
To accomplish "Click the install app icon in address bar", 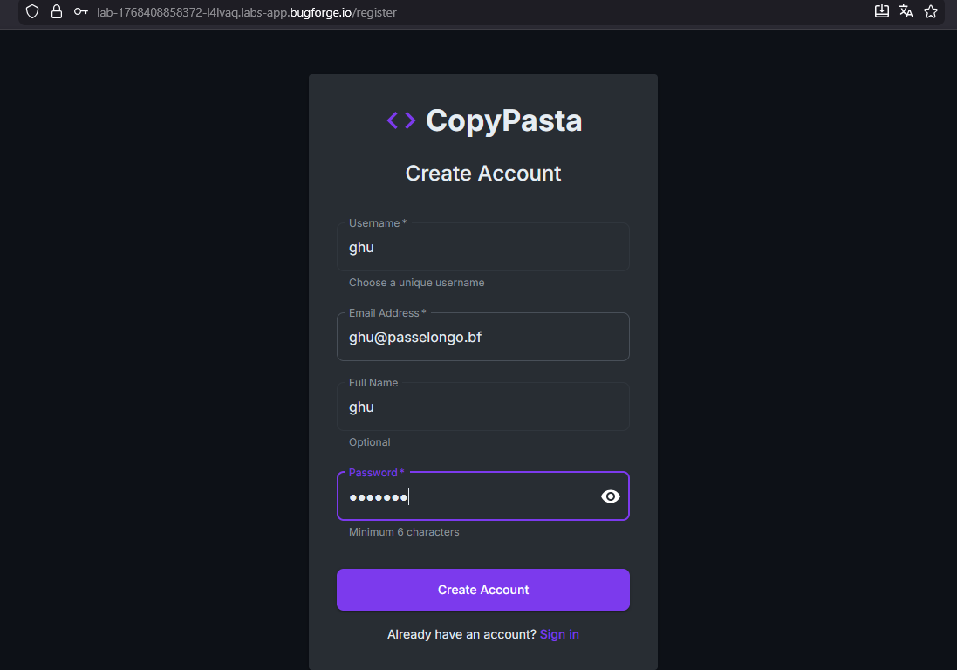I will pos(882,11).
